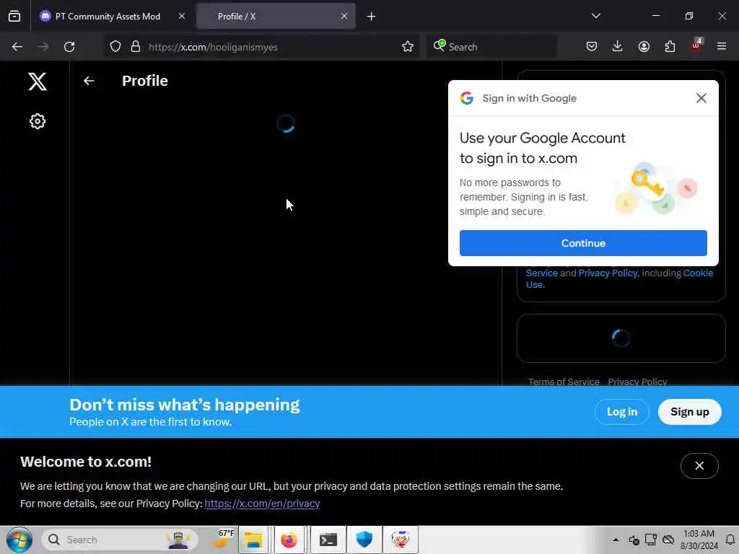The height and width of the screenshot is (554, 739).
Task: Open the Firefox hamburger menu
Action: coord(722,47)
